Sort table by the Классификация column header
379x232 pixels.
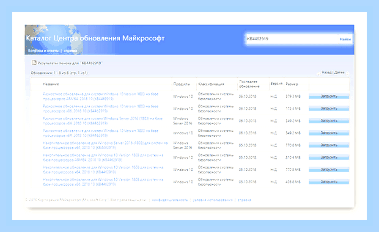pos(211,84)
